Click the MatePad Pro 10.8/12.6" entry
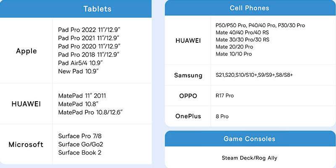 [90, 112]
